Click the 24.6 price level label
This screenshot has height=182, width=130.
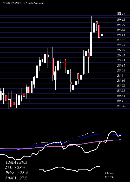120,76
